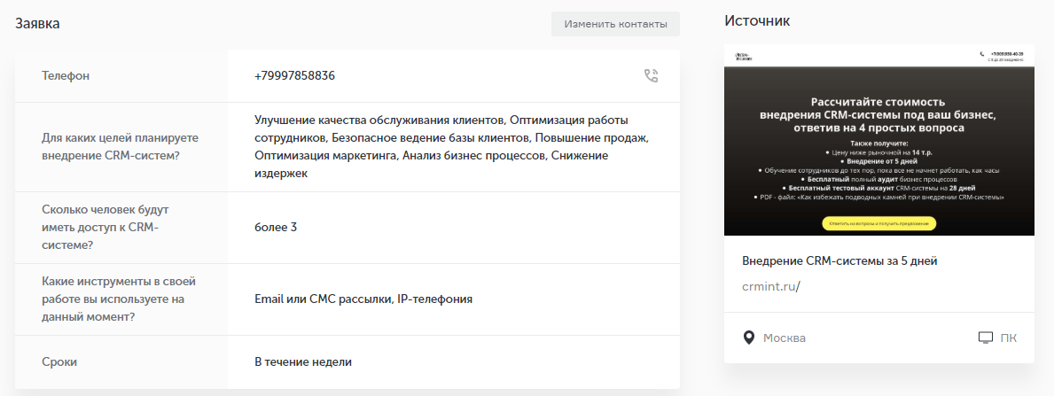Click the Заявка section heading
The image size is (1054, 396).
[38, 23]
